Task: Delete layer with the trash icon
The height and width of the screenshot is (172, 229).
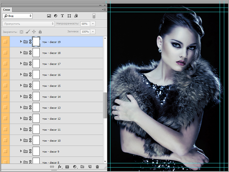Action: pos(97,167)
